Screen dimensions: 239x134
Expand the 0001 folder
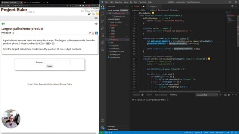coord(113,28)
